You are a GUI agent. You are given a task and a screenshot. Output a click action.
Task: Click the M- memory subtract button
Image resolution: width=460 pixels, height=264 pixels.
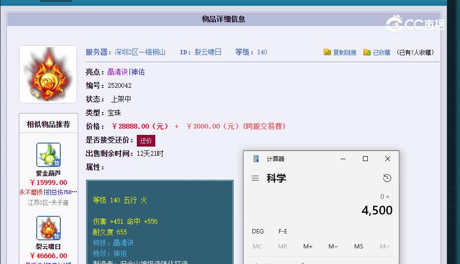click(333, 247)
